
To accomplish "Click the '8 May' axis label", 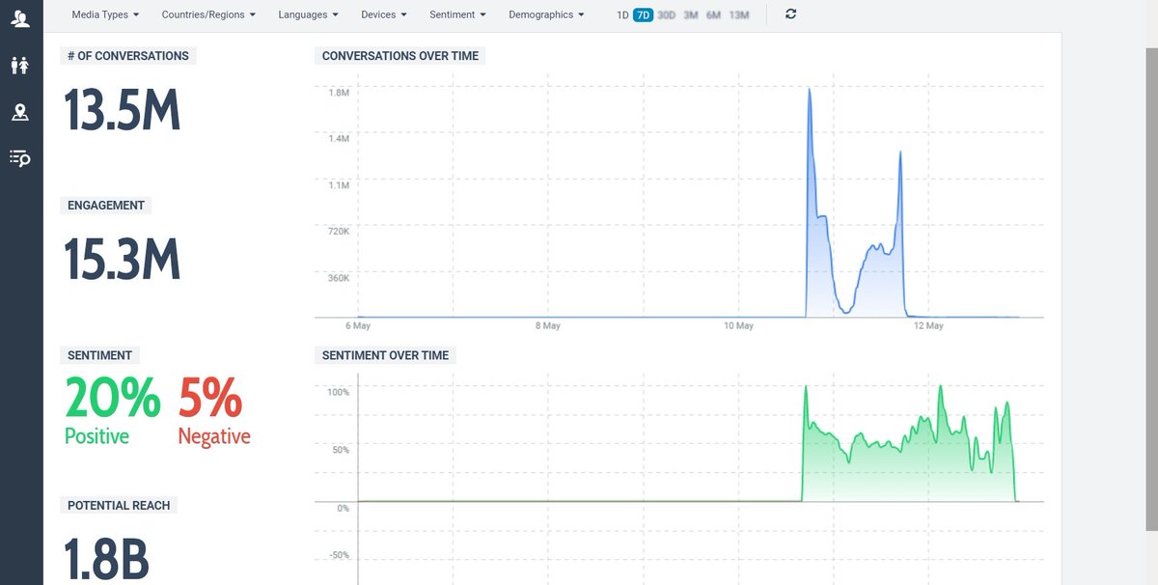I will 547,326.
